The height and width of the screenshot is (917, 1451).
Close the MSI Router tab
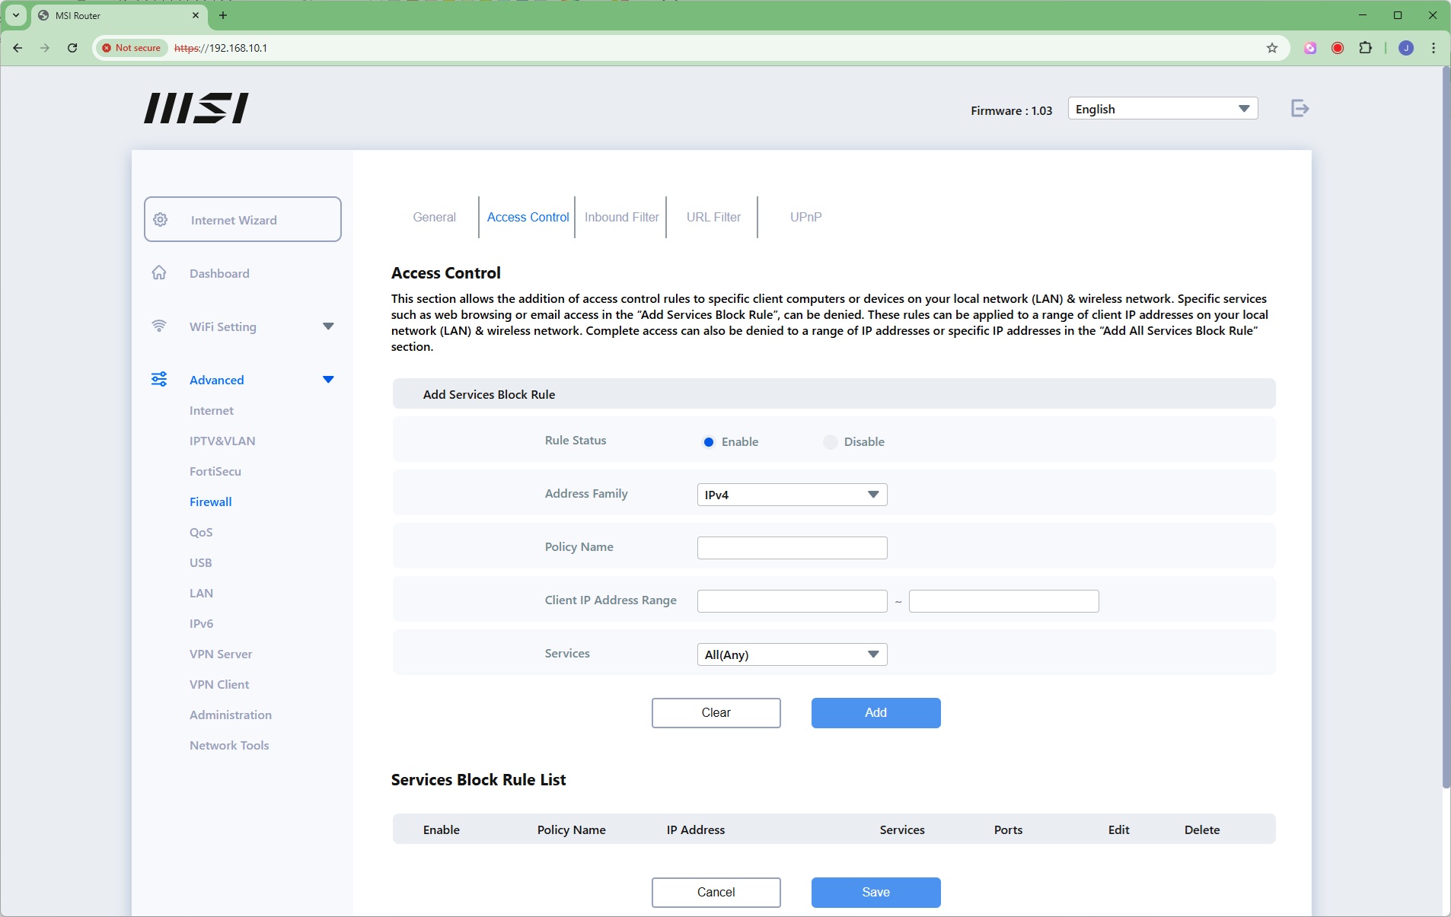pyautogui.click(x=196, y=15)
